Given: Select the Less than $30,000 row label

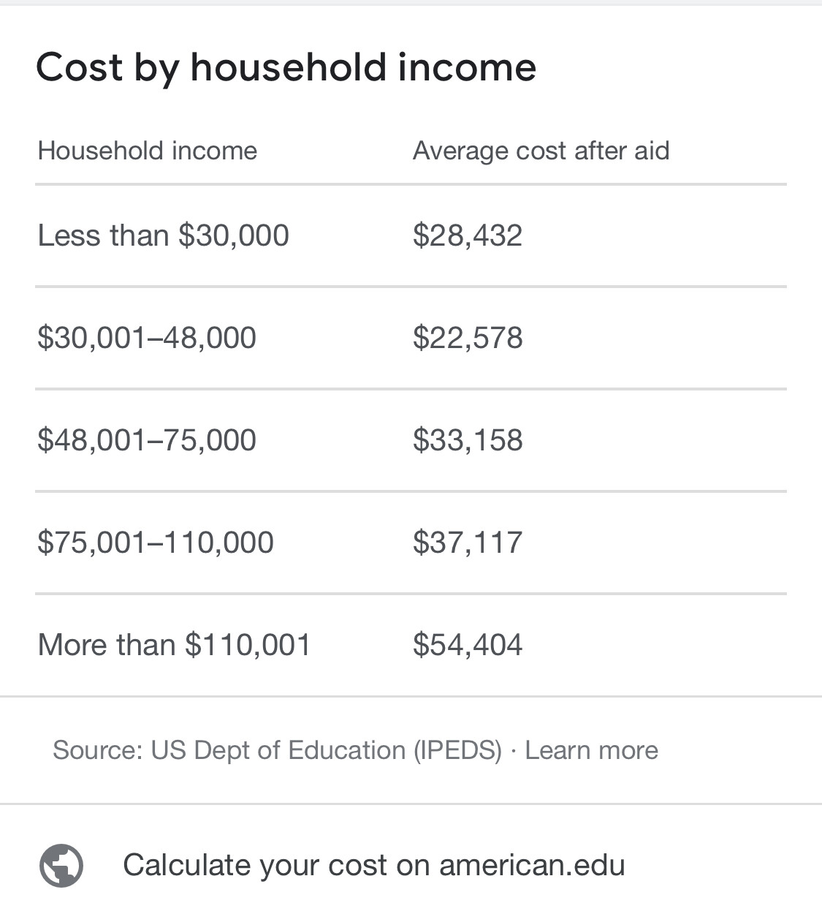Looking at the screenshot, I should [164, 235].
